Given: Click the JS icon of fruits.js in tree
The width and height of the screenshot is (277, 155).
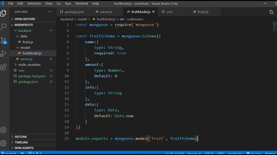Looking at the screenshot, I should (x=19, y=42).
